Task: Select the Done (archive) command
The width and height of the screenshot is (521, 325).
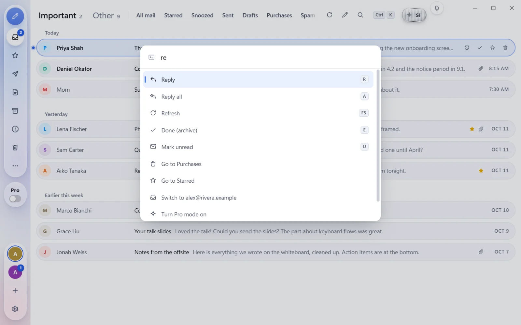Action: (258, 130)
